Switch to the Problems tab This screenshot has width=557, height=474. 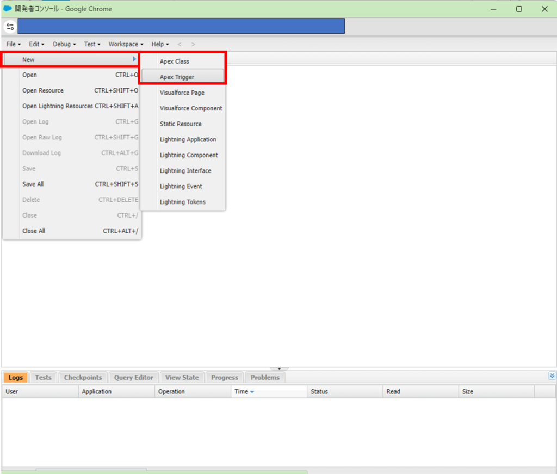[x=265, y=377]
